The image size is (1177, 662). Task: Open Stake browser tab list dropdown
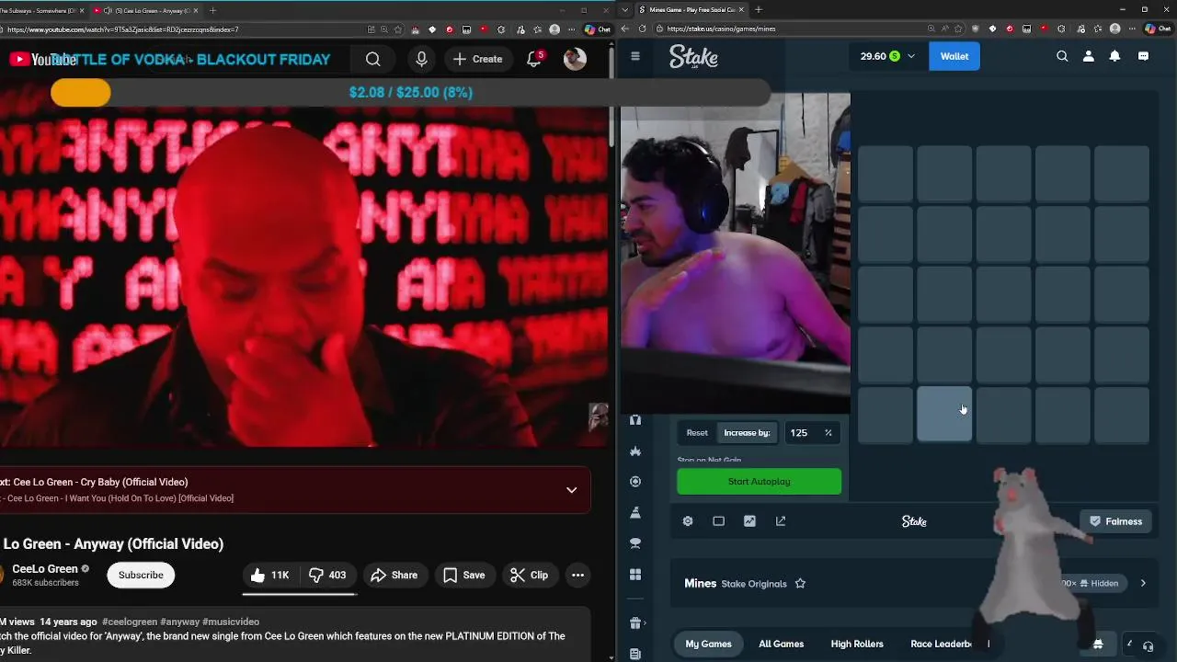(625, 10)
